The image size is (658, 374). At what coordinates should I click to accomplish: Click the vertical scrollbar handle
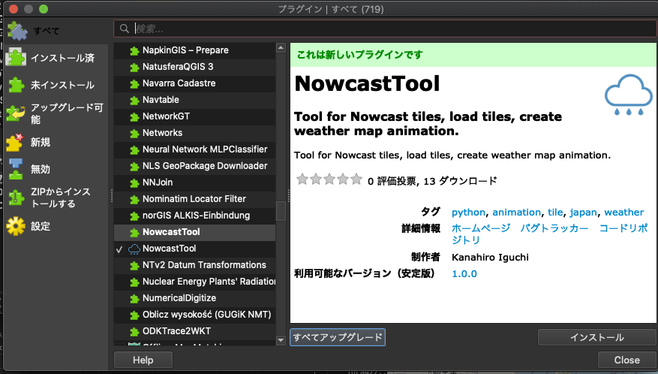pyautogui.click(x=281, y=211)
